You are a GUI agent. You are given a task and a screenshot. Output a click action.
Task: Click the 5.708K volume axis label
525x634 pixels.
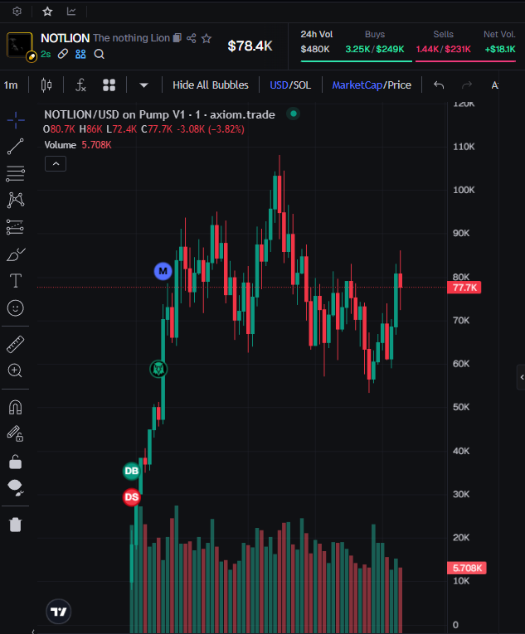pos(467,568)
